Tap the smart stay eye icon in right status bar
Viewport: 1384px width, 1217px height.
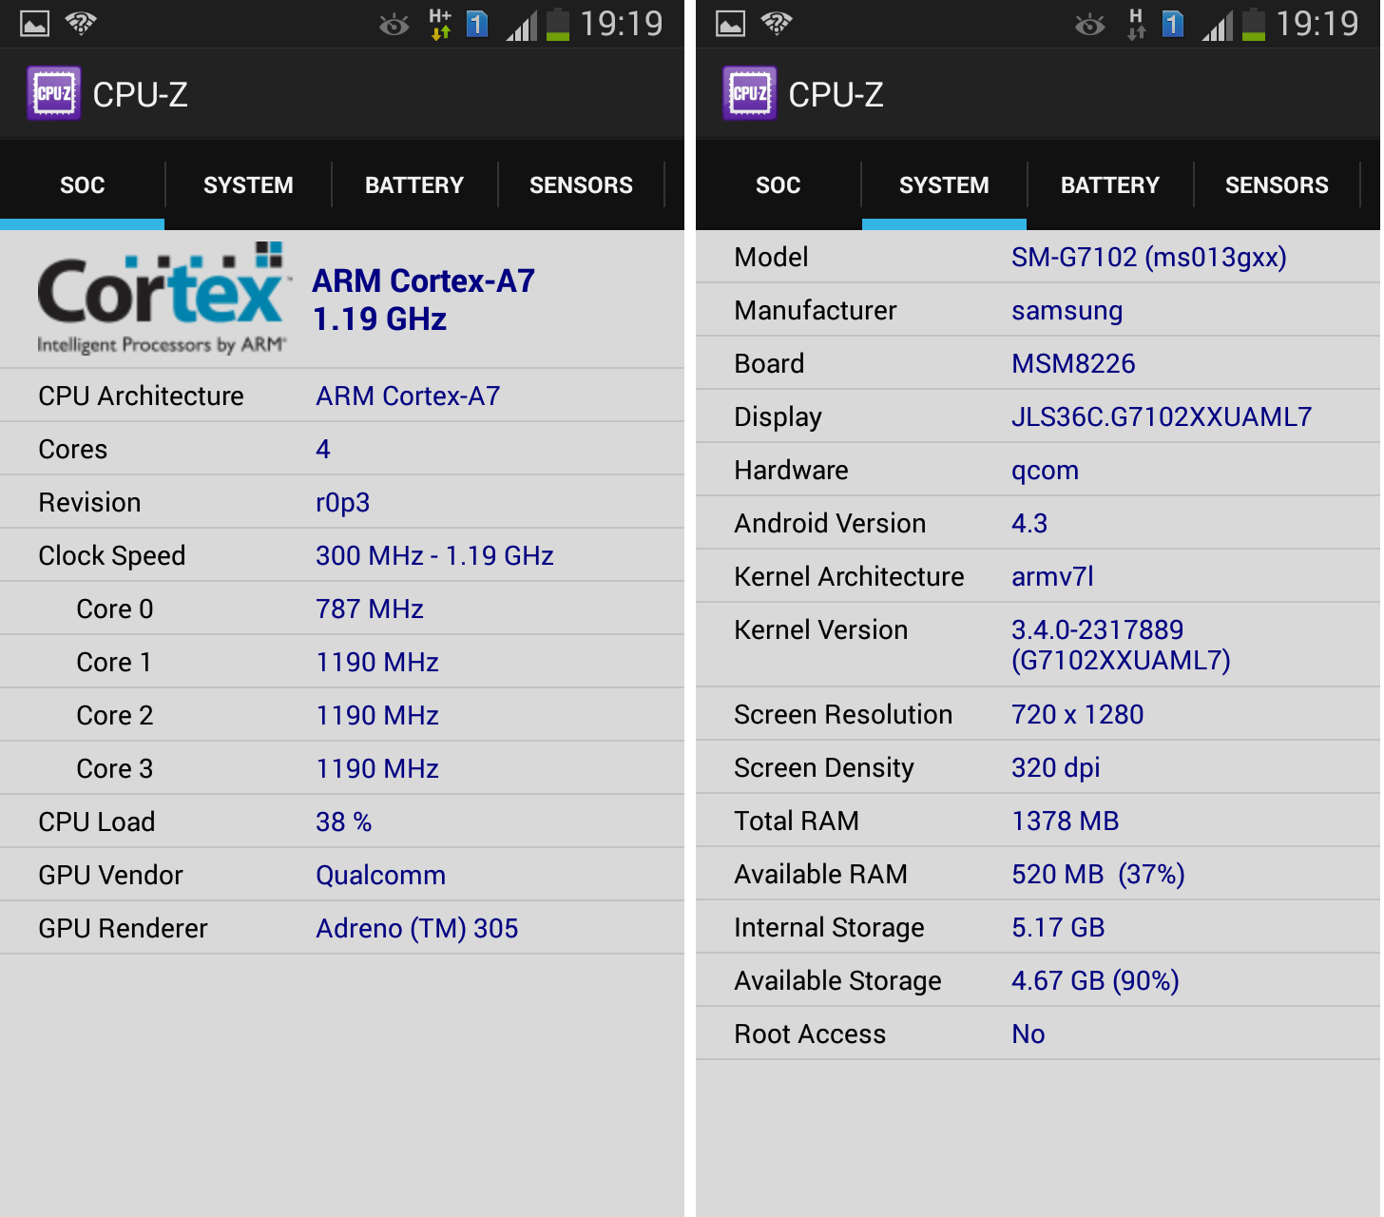(x=1090, y=25)
